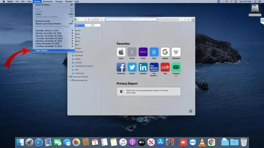
Task: Open the Yahoo favorite tile
Action: [143, 52]
